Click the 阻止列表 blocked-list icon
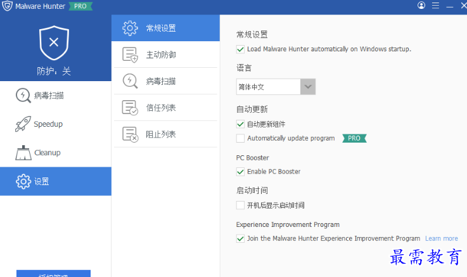467x277 pixels. pyautogui.click(x=130, y=134)
